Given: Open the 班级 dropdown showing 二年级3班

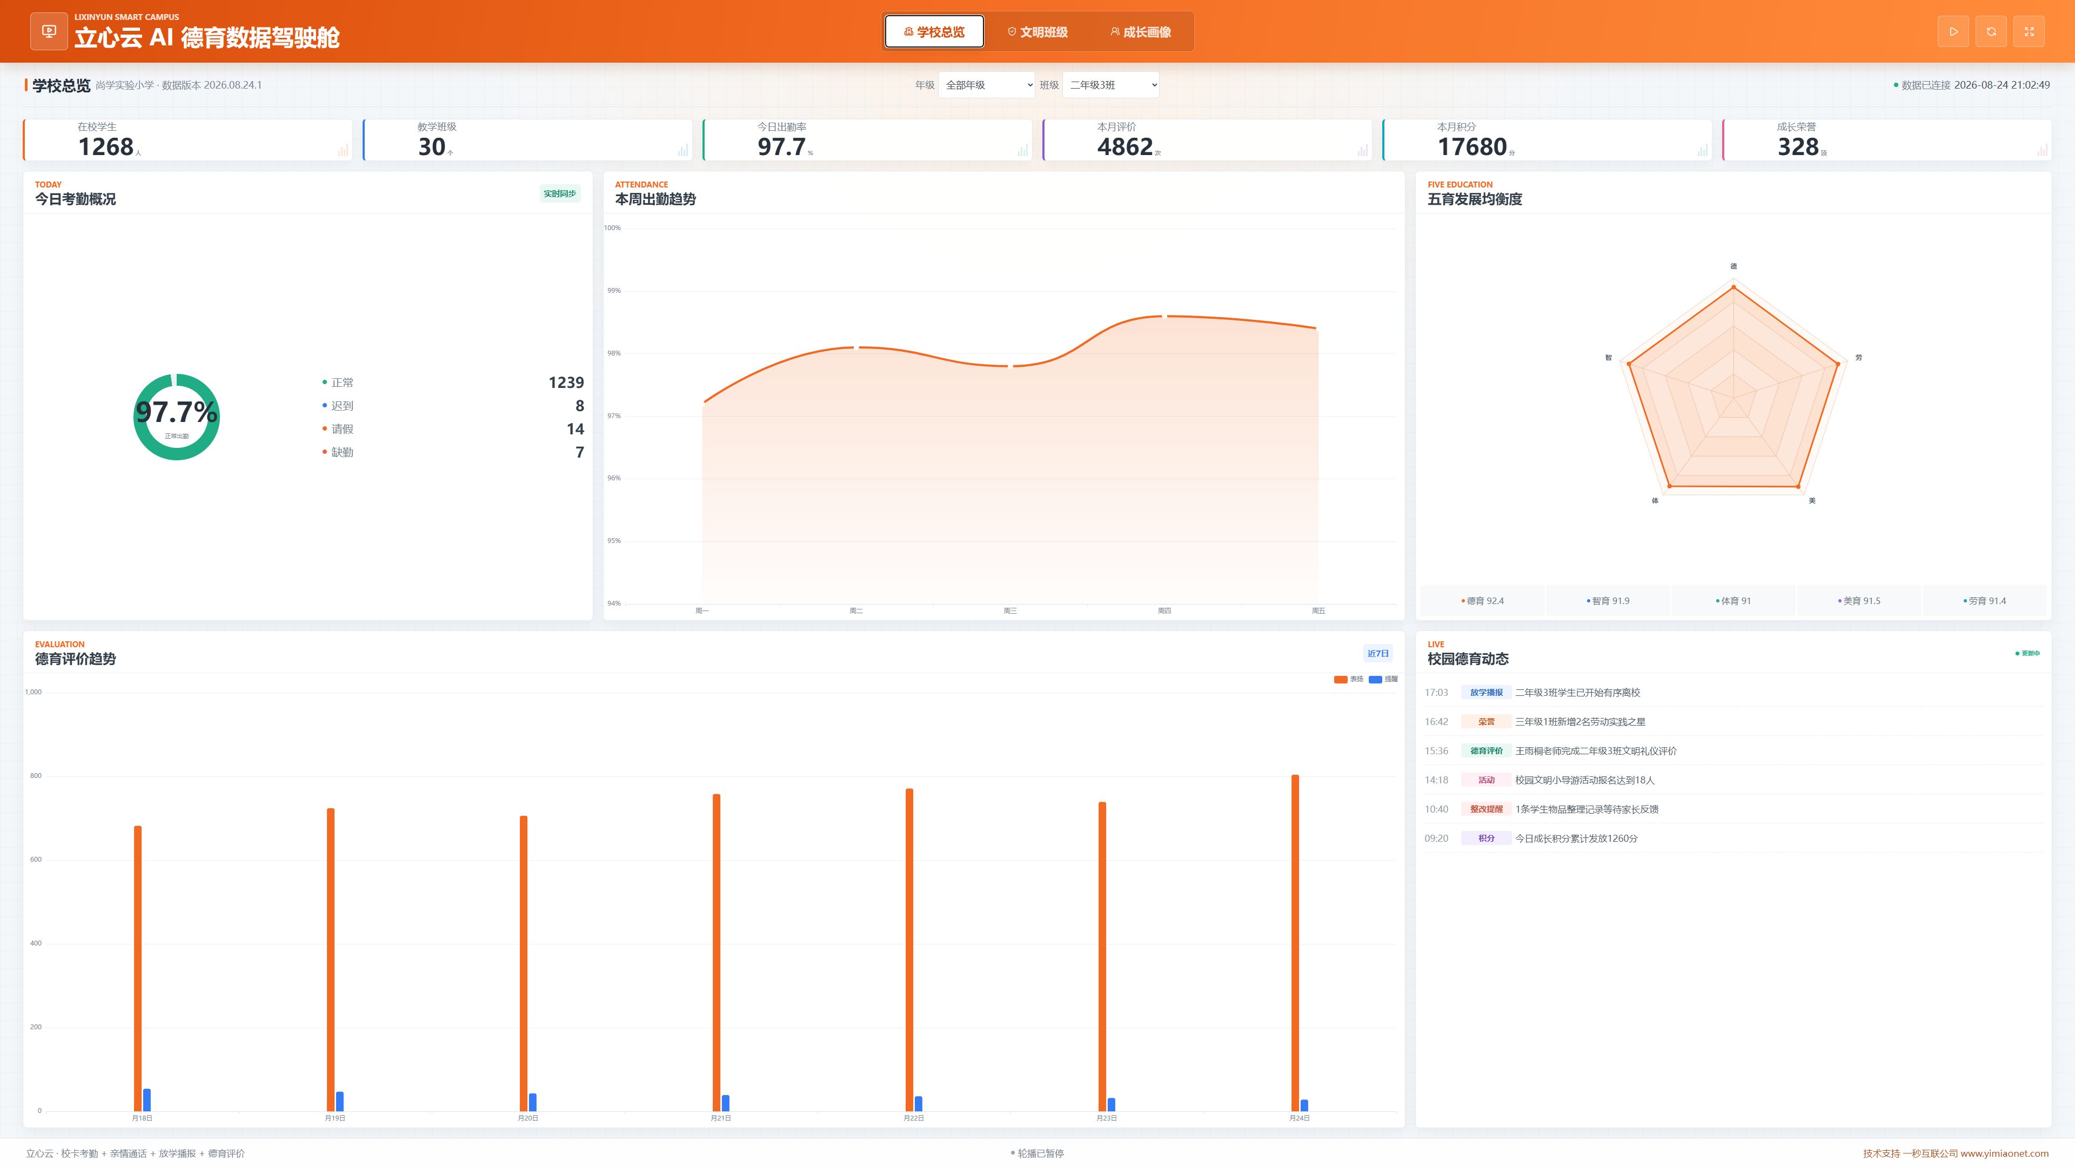Looking at the screenshot, I should click(x=1111, y=85).
